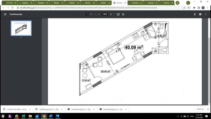Edit the 100% zoom level field
The image size is (211, 119).
tap(105, 14)
